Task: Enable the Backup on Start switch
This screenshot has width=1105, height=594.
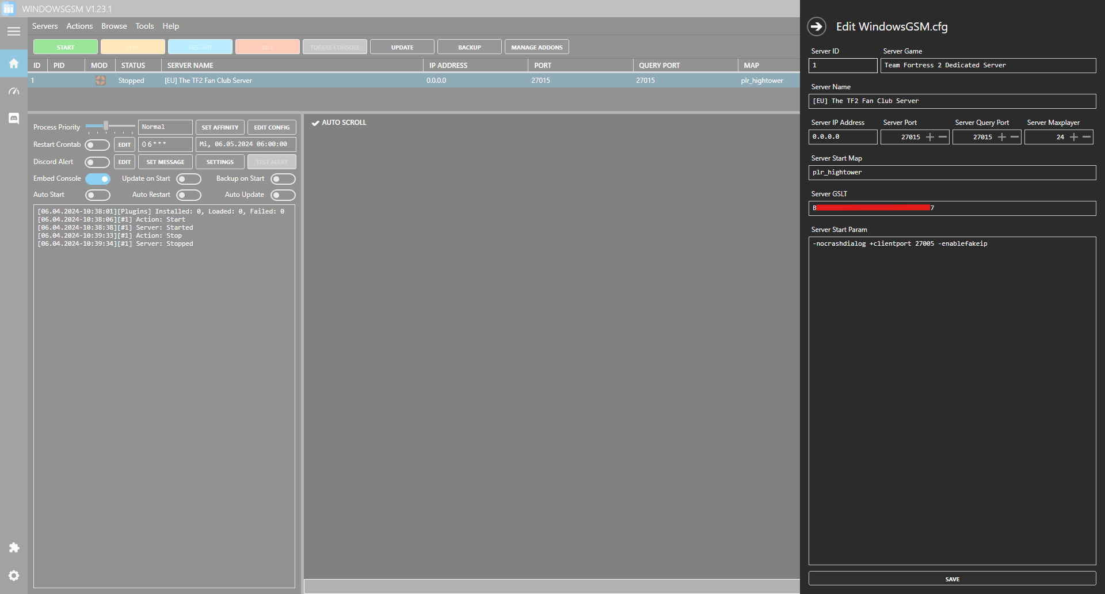Action: tap(283, 179)
